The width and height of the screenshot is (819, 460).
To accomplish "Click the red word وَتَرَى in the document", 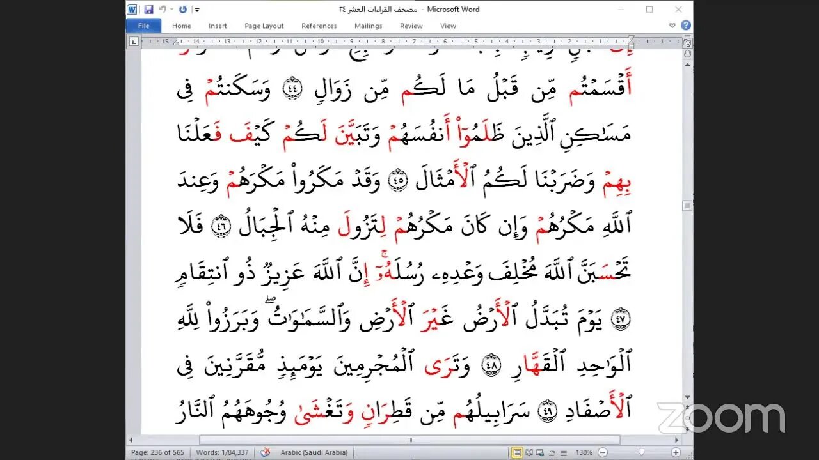I will (447, 365).
